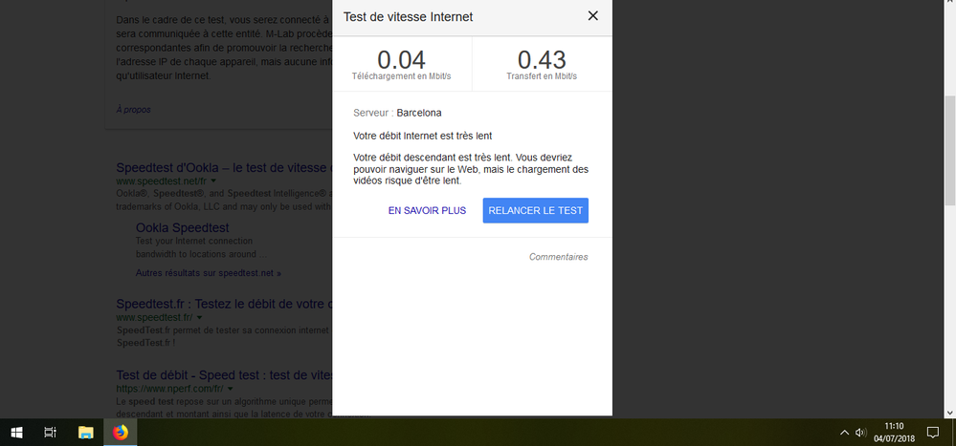Open Task View in the taskbar

point(50,433)
